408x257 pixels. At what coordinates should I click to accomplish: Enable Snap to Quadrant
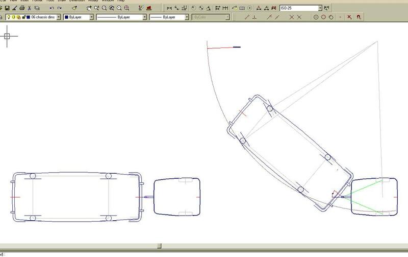pyautogui.click(x=323, y=17)
